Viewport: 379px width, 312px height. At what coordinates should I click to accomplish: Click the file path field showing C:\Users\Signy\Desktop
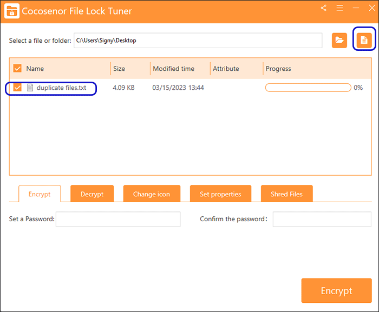click(x=198, y=41)
